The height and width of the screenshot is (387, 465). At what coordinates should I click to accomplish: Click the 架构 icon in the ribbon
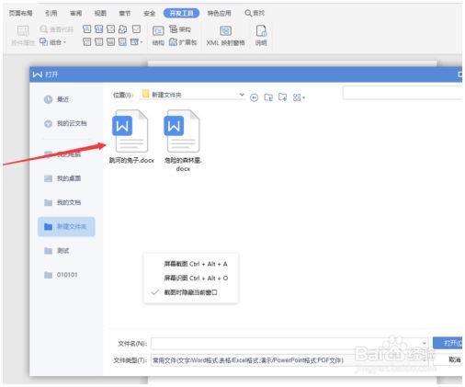click(x=180, y=29)
